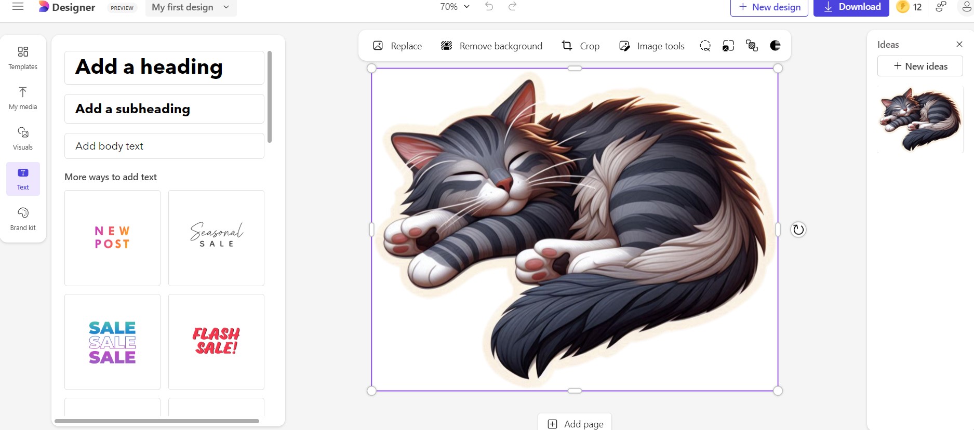Choose the SALE SALE SALE text style

click(x=112, y=342)
